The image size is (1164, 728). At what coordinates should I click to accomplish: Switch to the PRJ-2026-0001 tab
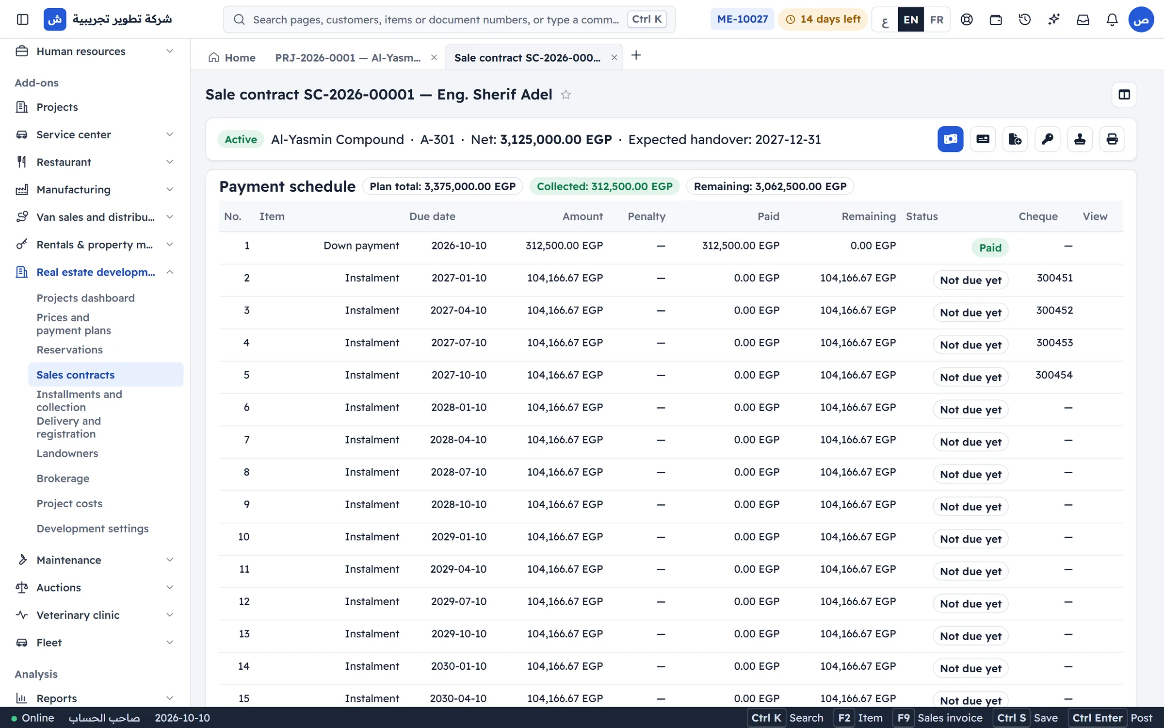pos(348,58)
